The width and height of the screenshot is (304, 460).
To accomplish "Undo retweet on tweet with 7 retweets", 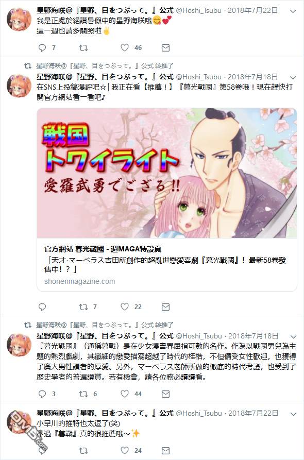I will (x=83, y=307).
